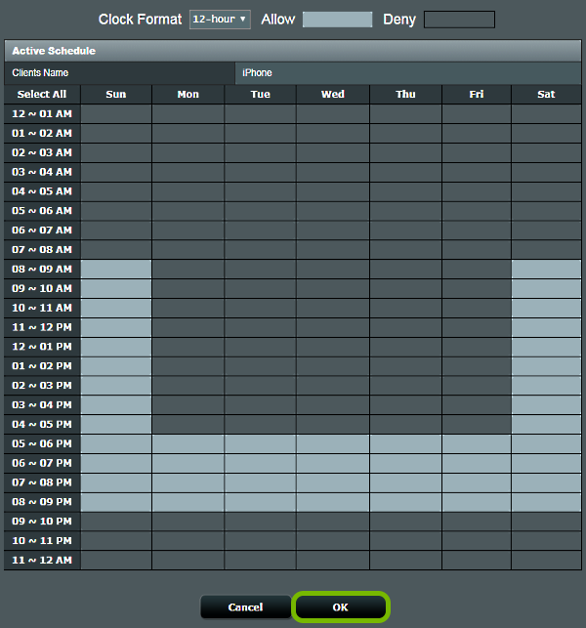This screenshot has width=586, height=628.
Task: Select the 06 ~ 07 PM row label
Action: (x=42, y=463)
